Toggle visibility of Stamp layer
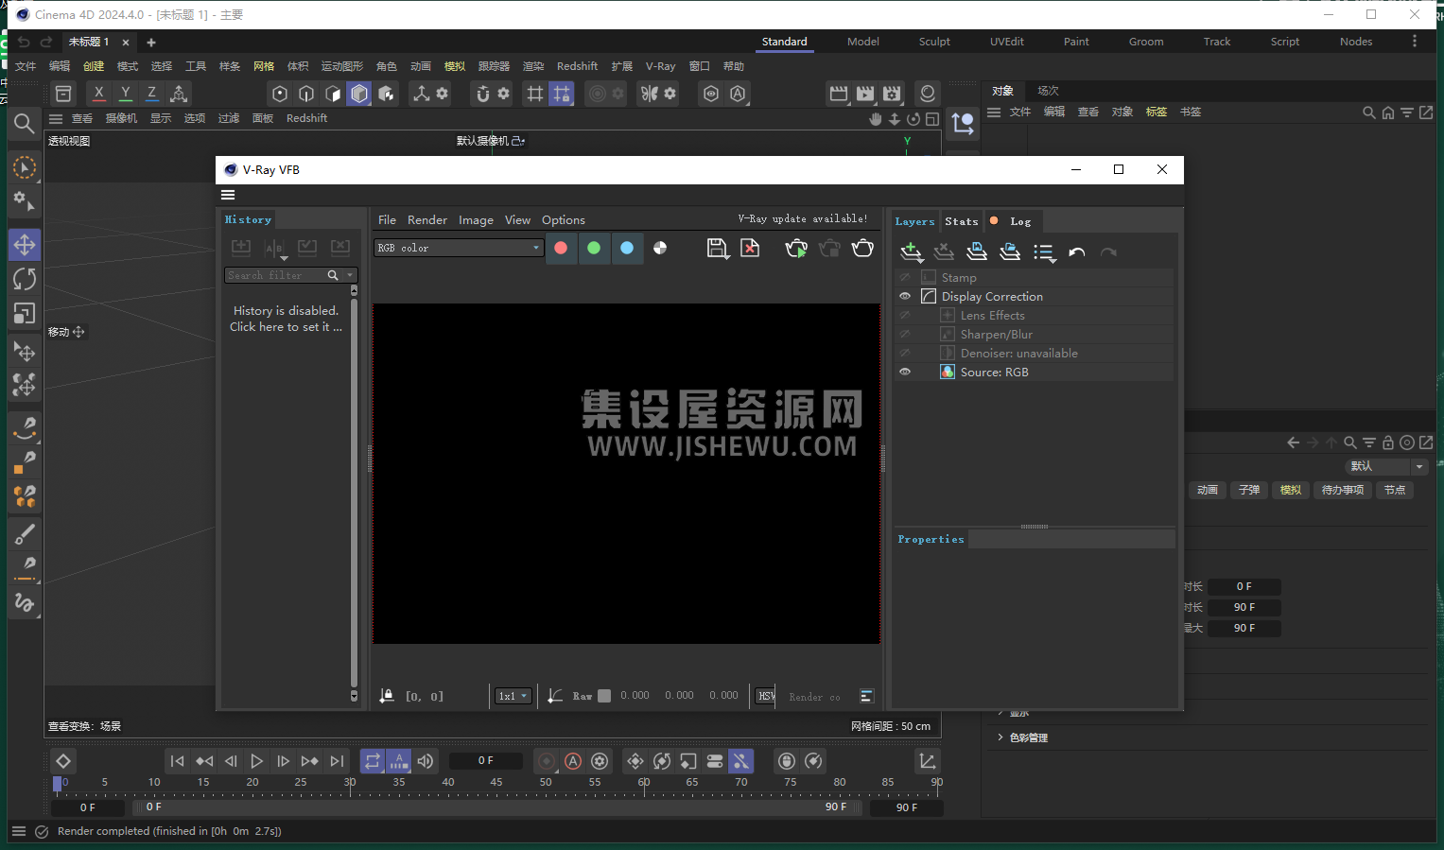 tap(905, 277)
